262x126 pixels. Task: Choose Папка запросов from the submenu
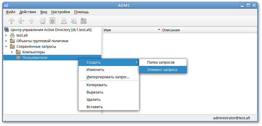pyautogui.click(x=163, y=62)
